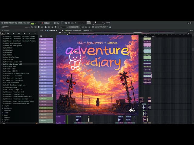
Task: Select the playlist Playback speaker tool
Action: [63, 30]
